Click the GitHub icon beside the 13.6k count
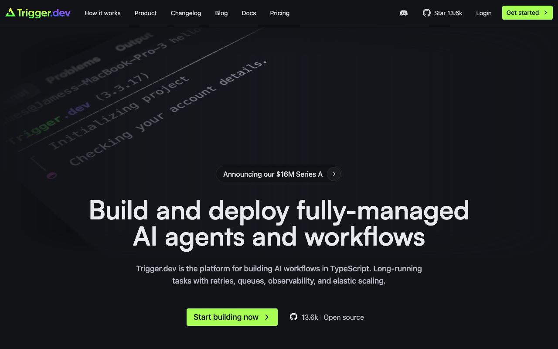The image size is (558, 349). click(293, 317)
